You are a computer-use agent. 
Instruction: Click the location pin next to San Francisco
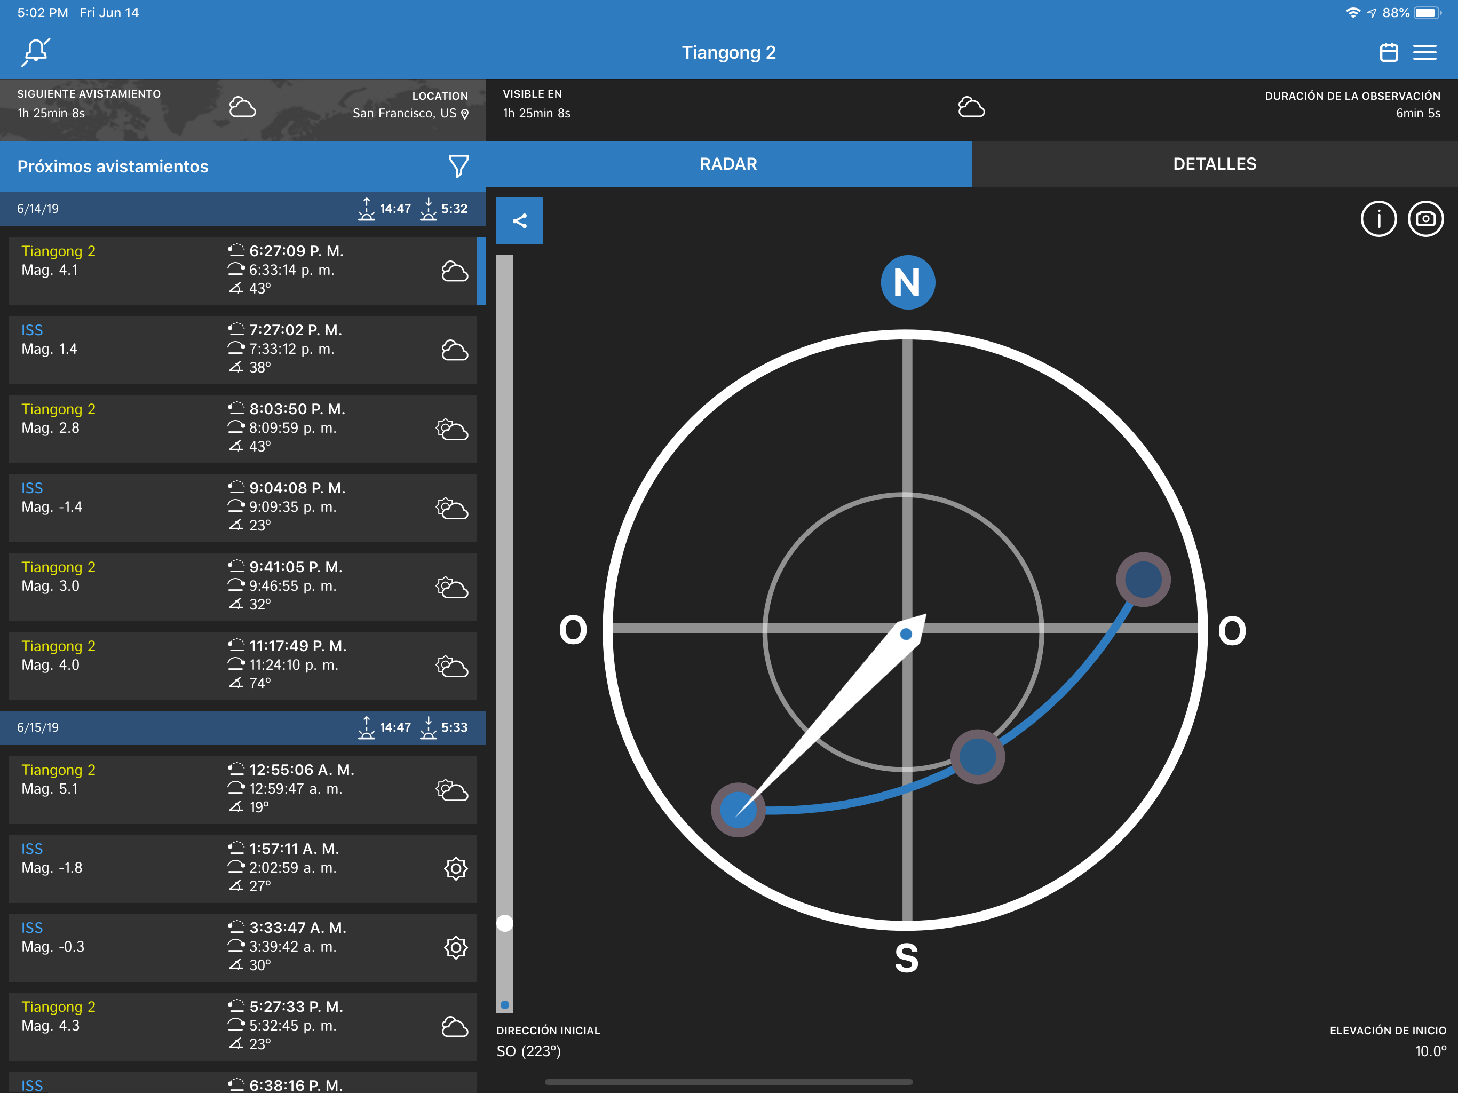pyautogui.click(x=465, y=114)
